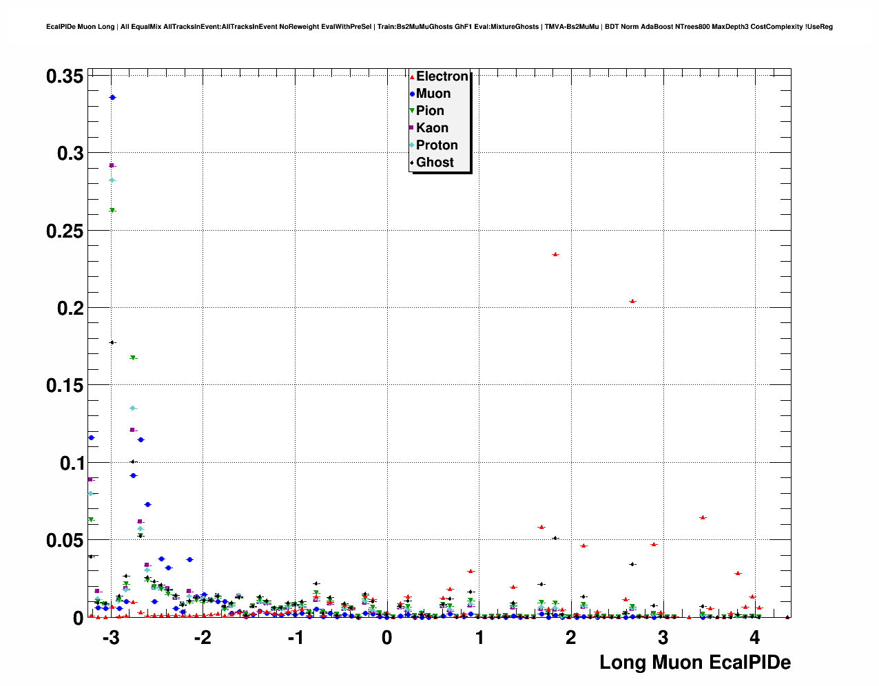Click the "Electron" legend label text
Viewport: 879px width, 686px height.
(442, 76)
